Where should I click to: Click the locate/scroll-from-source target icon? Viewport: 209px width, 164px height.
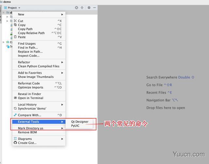click(x=76, y=8)
